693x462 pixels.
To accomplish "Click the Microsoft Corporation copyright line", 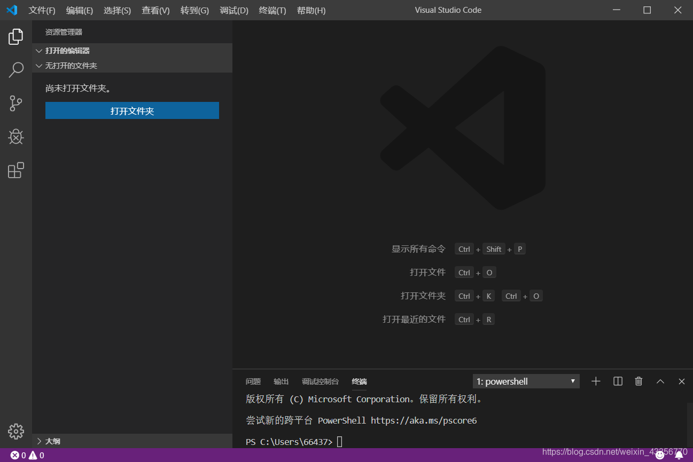I will (x=364, y=399).
